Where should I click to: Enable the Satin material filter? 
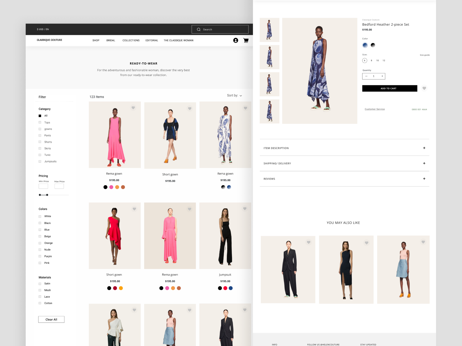pyautogui.click(x=40, y=284)
